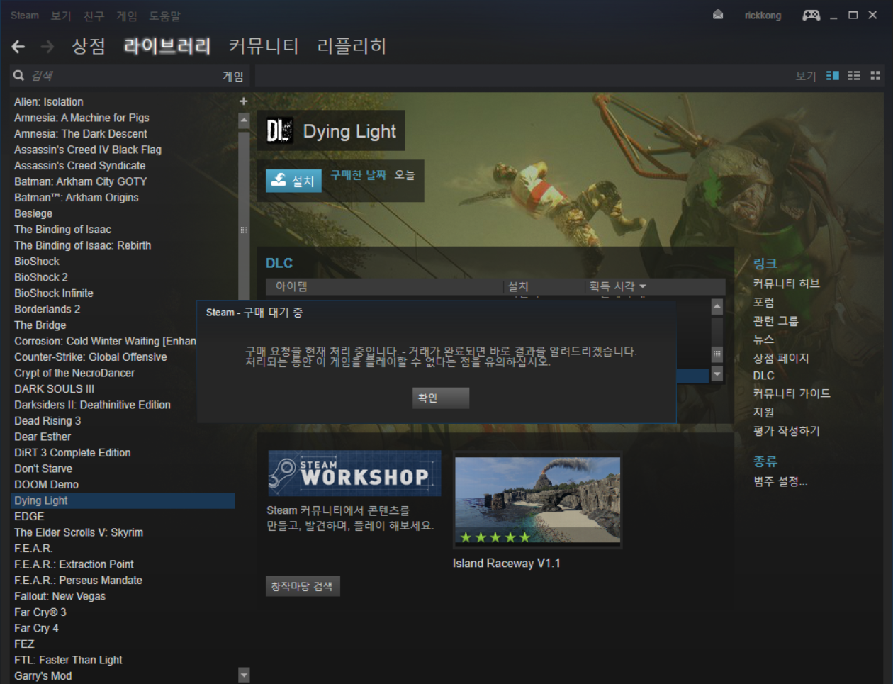The width and height of the screenshot is (893, 684).
Task: Click the Steam Workshop banner
Action: pos(354,473)
